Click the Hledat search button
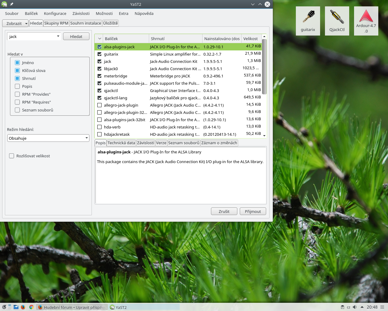This screenshot has width=388, height=311. [76, 36]
